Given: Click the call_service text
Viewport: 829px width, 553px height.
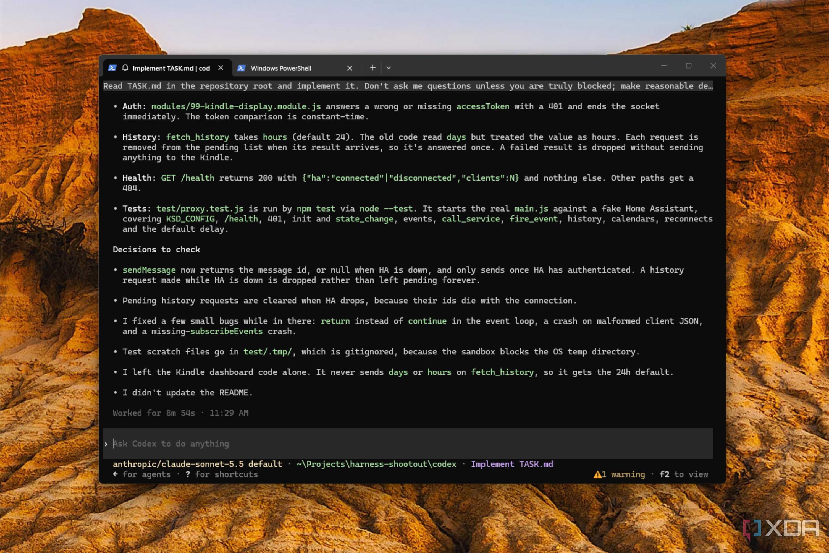Looking at the screenshot, I should pos(471,219).
